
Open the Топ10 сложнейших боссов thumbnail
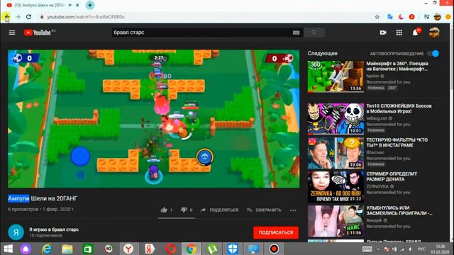[x=336, y=119]
